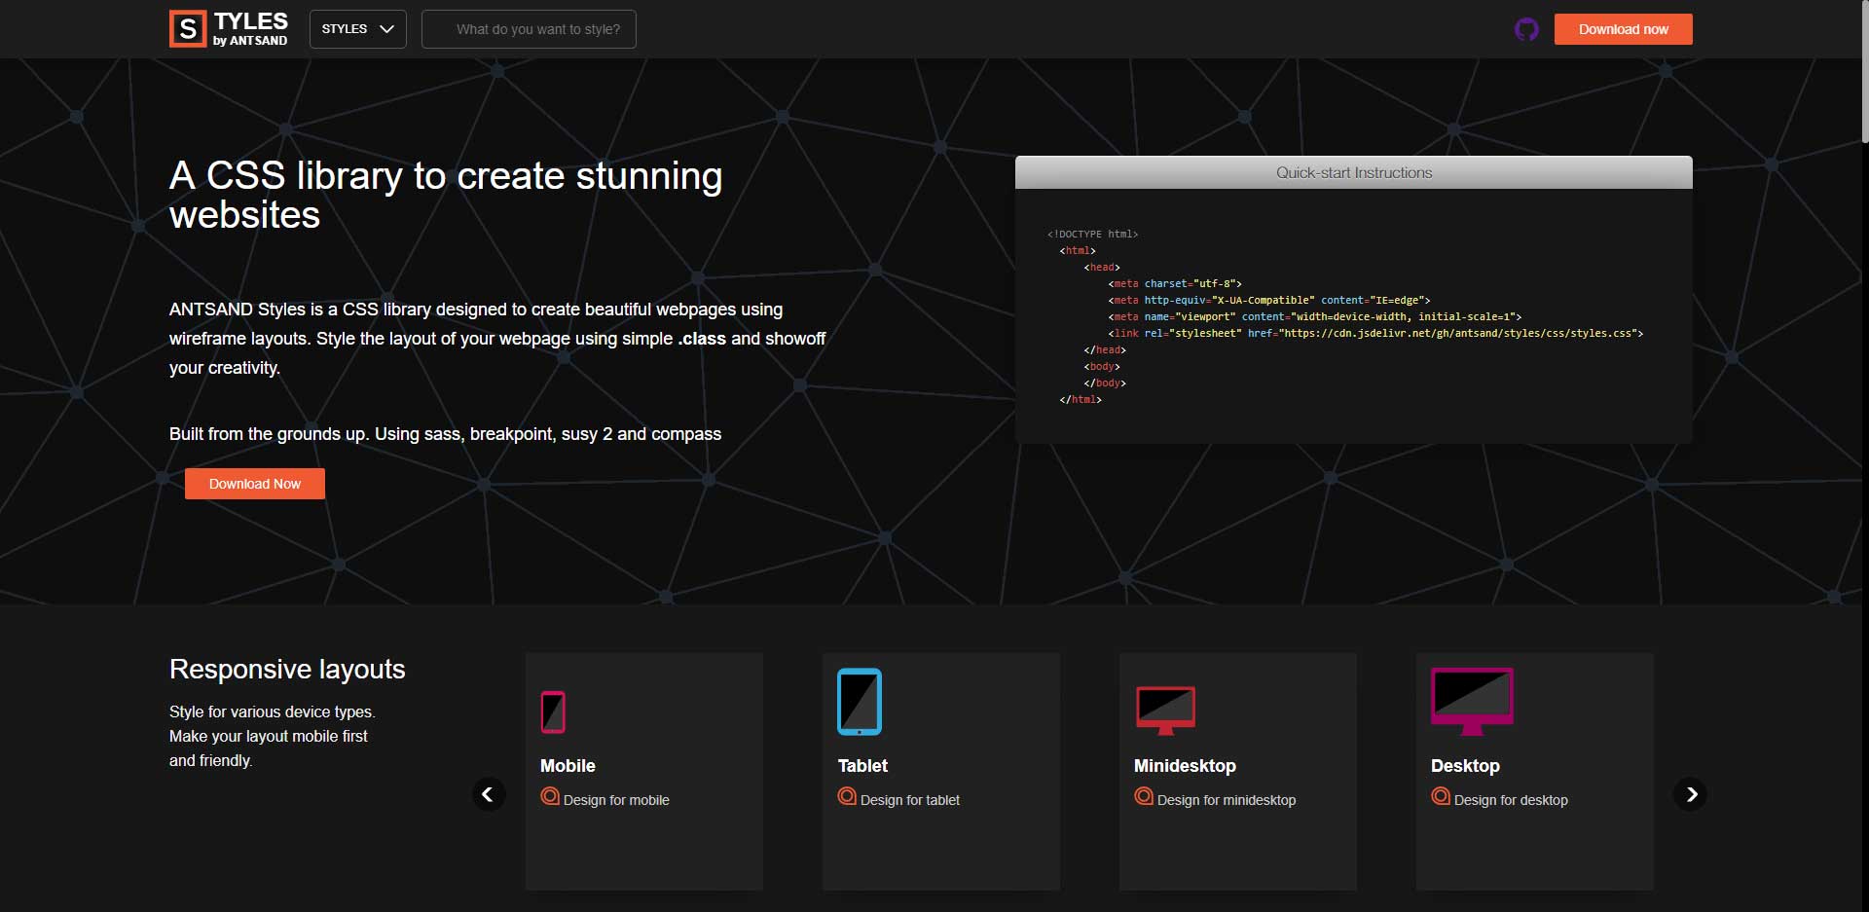This screenshot has height=912, width=1869.
Task: Click the Quick-start Instructions title bar
Action: coord(1353,172)
